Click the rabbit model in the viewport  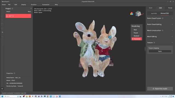pos(95,49)
